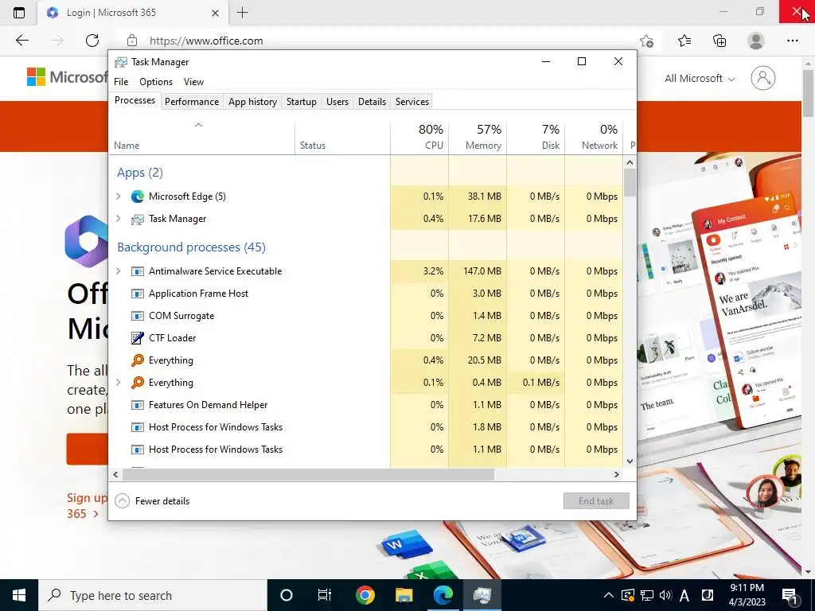Click the Task Manager process row icon
815x611 pixels.
pos(137,219)
